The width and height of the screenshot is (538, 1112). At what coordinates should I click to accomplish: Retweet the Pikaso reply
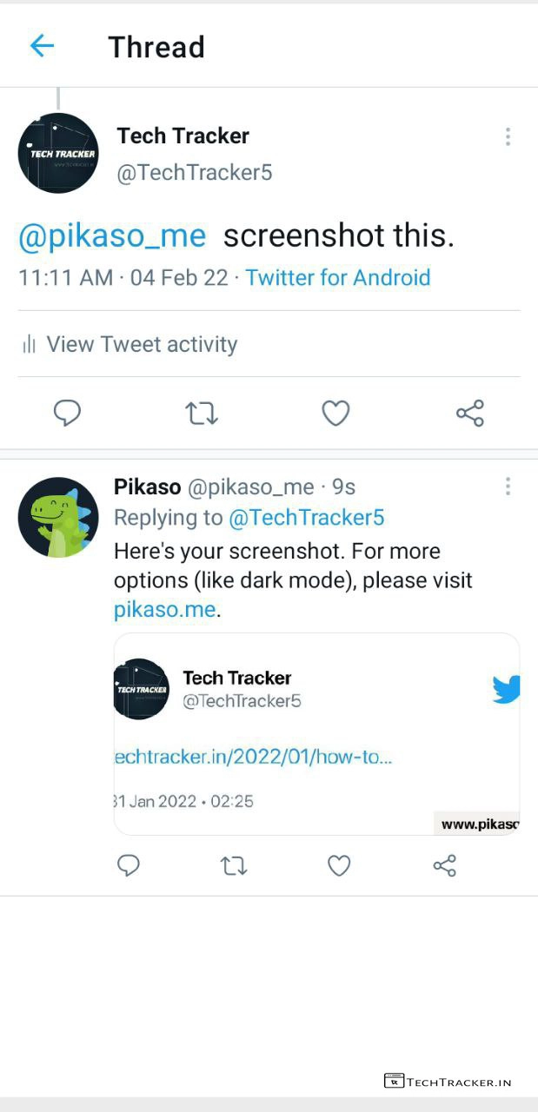coord(234,865)
